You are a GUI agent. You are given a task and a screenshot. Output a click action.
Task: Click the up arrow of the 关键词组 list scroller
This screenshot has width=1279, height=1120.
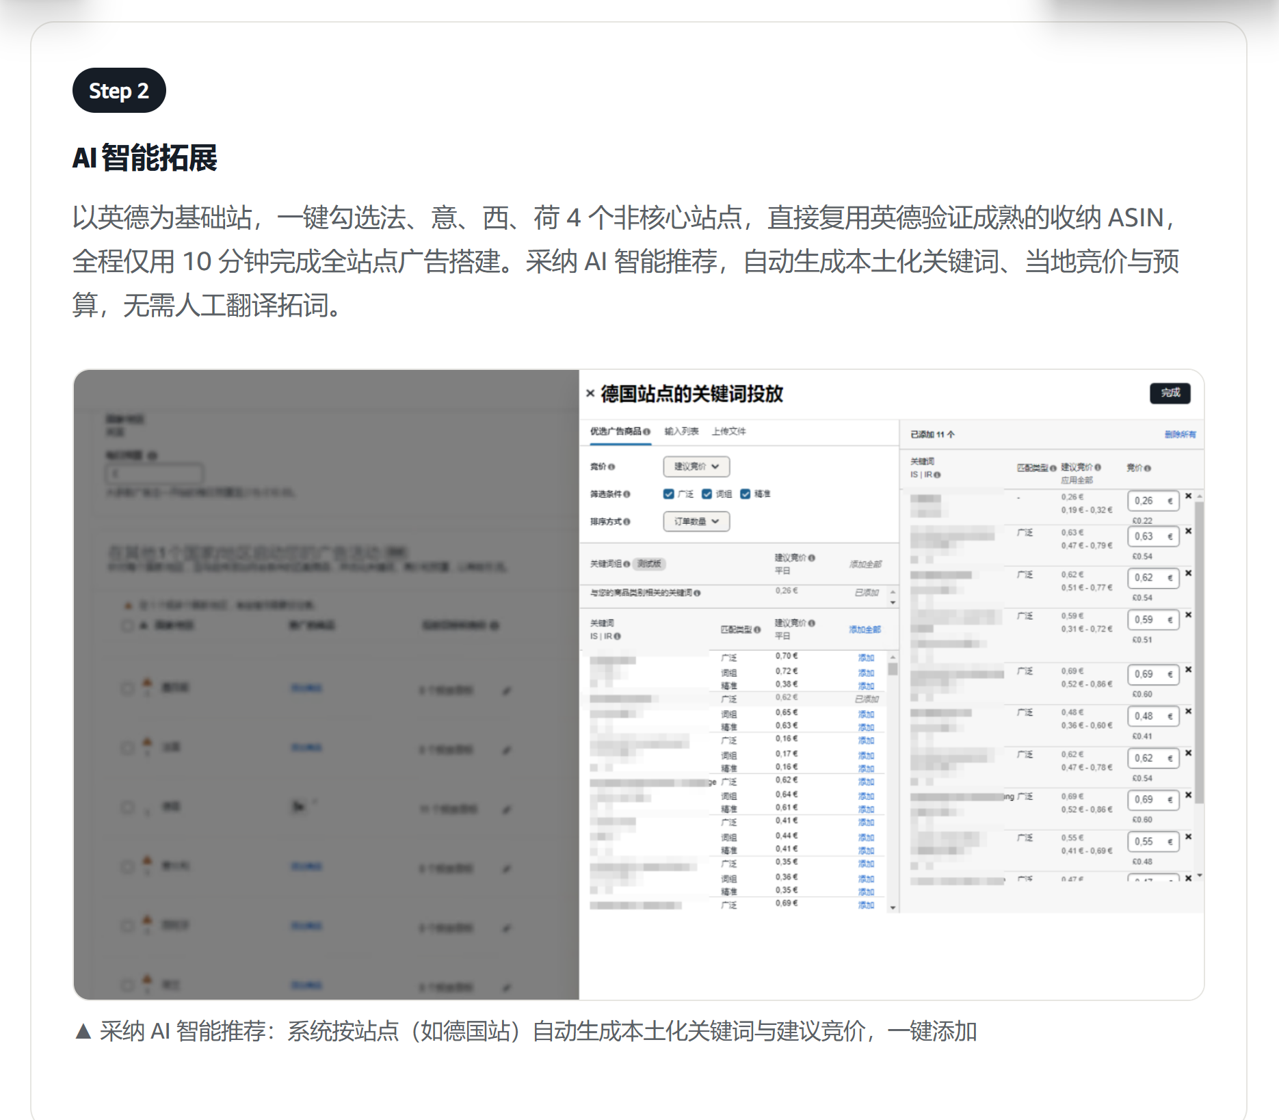pos(893,591)
